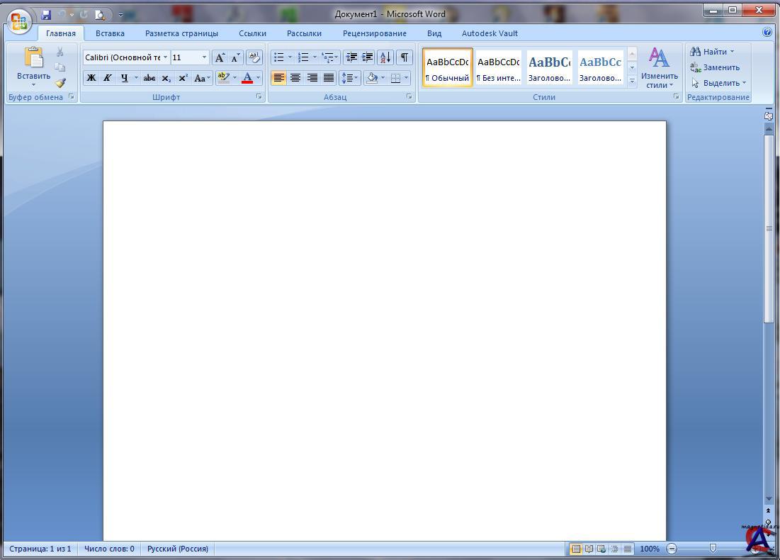Expand the font size dropdown showing 11

point(204,57)
